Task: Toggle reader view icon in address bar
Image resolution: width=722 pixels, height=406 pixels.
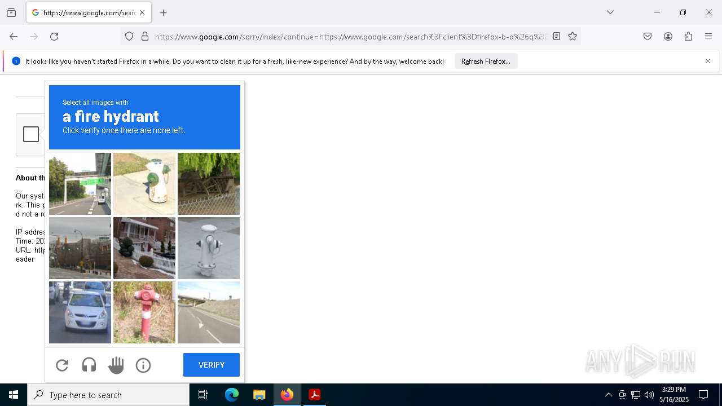Action: click(x=557, y=37)
